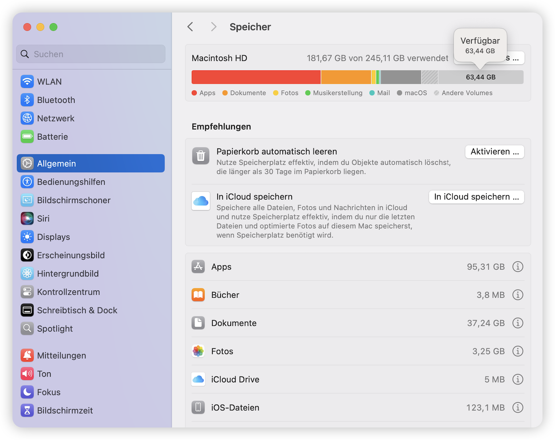Click 'Macintosh HD' volume name
The width and height of the screenshot is (555, 440).
click(219, 58)
